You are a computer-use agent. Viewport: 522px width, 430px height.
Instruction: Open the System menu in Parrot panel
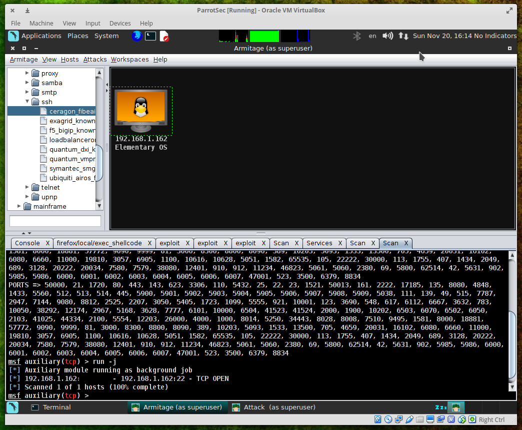[x=106, y=36]
